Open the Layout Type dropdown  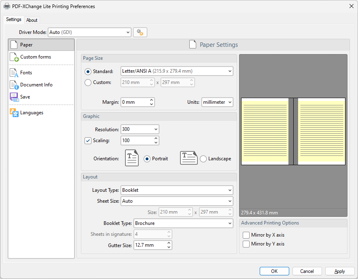(177, 190)
